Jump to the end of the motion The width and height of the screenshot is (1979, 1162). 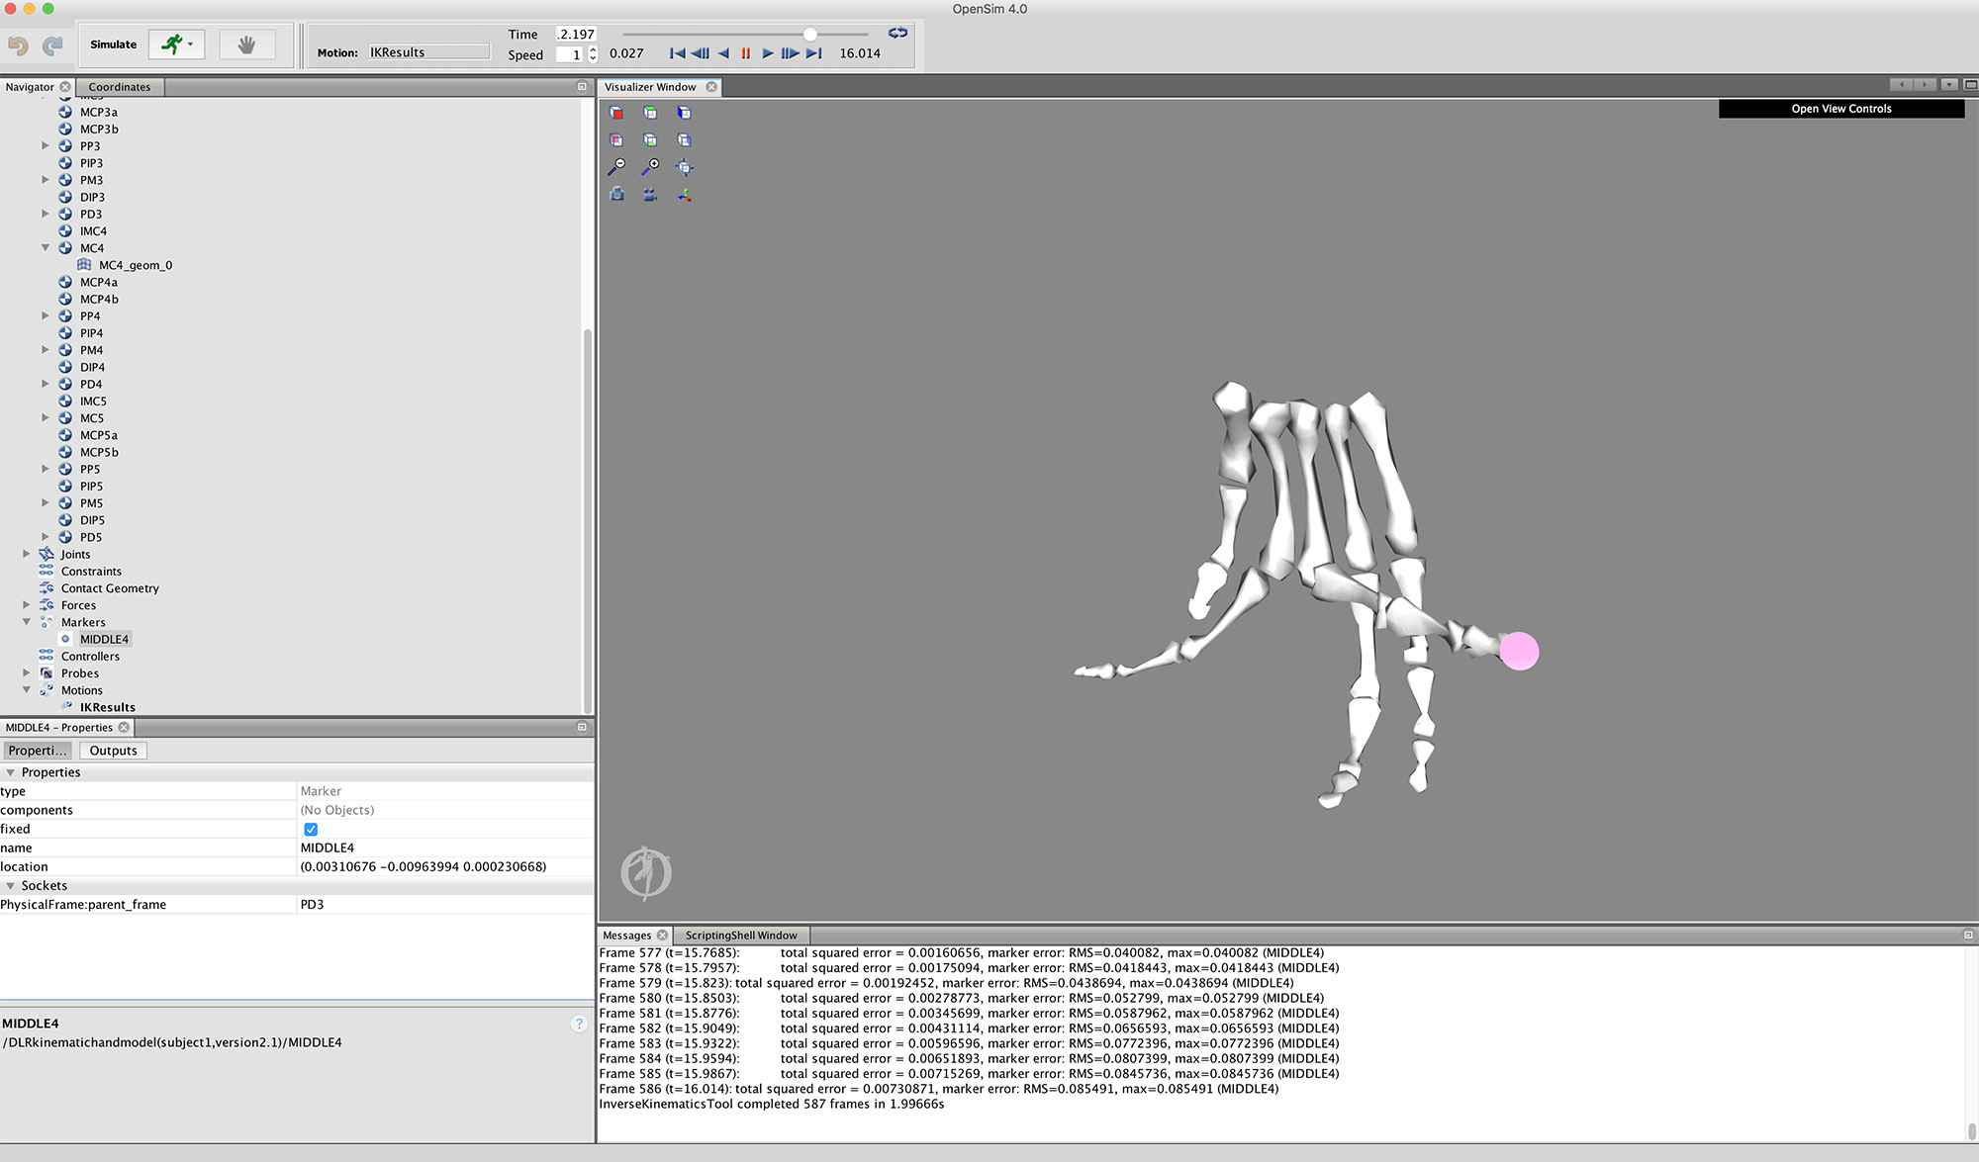813,53
